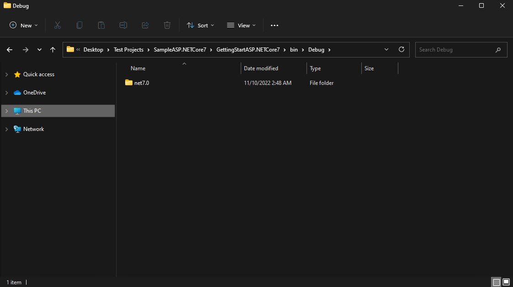The height and width of the screenshot is (287, 513).
Task: Delete the selection using the trash icon
Action: (x=167, y=25)
